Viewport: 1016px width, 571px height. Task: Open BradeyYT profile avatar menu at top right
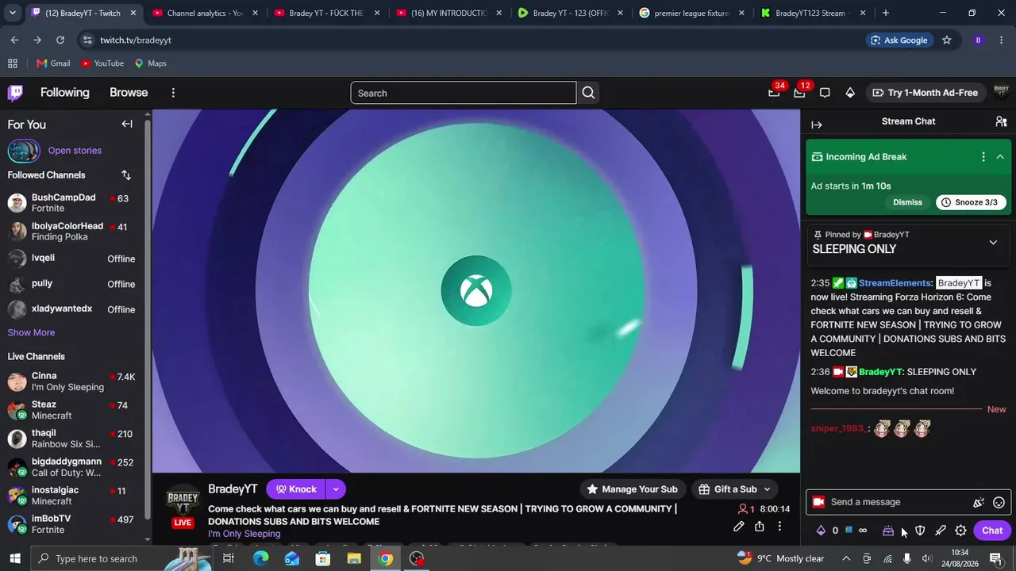tap(1001, 93)
